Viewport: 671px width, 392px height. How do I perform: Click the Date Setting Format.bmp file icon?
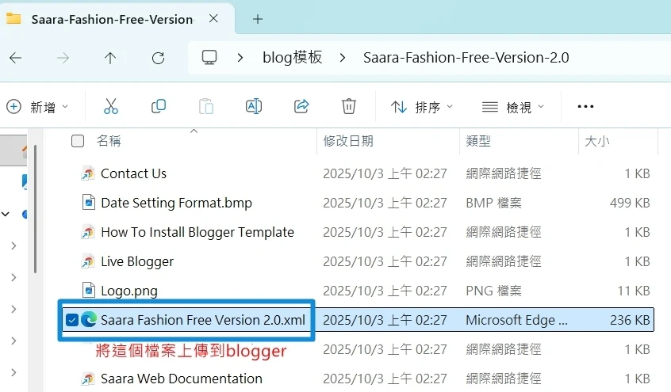click(x=88, y=203)
